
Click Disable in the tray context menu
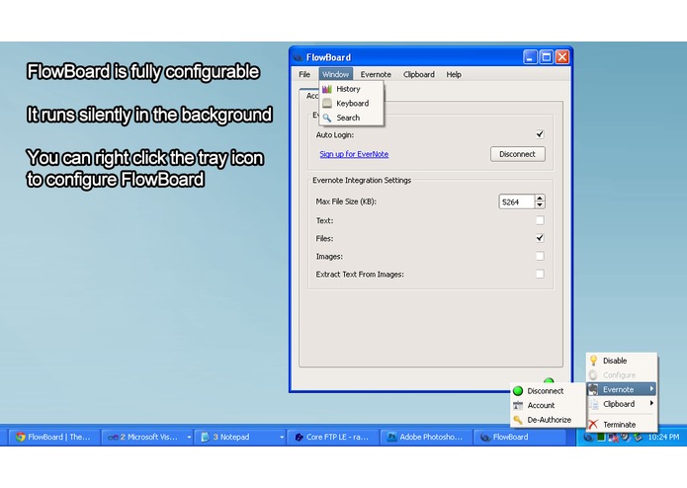point(622,361)
